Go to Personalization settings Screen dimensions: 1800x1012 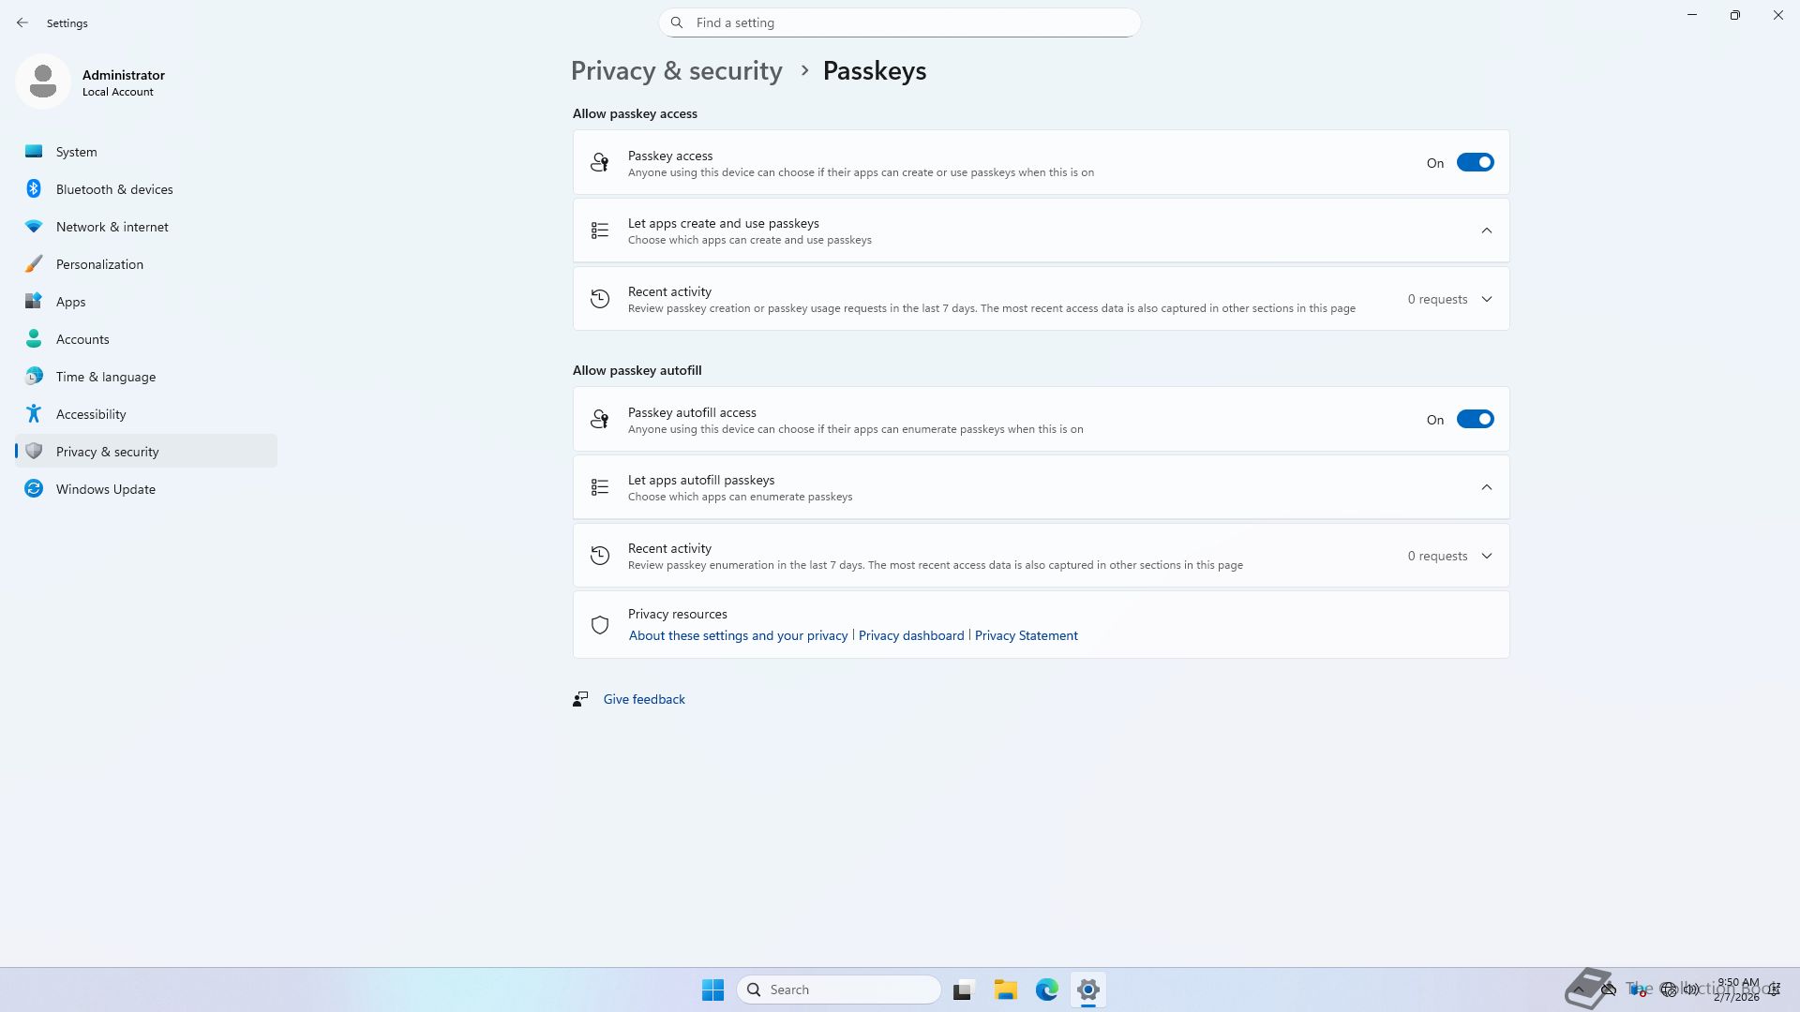tap(99, 264)
